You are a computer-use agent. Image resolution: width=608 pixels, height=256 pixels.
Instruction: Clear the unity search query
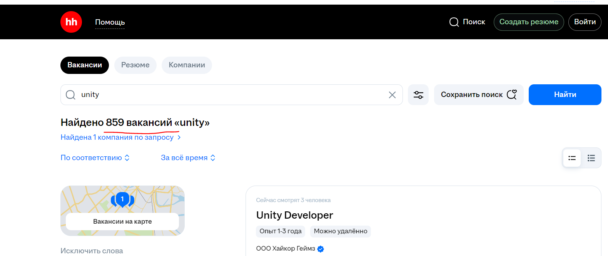point(392,95)
